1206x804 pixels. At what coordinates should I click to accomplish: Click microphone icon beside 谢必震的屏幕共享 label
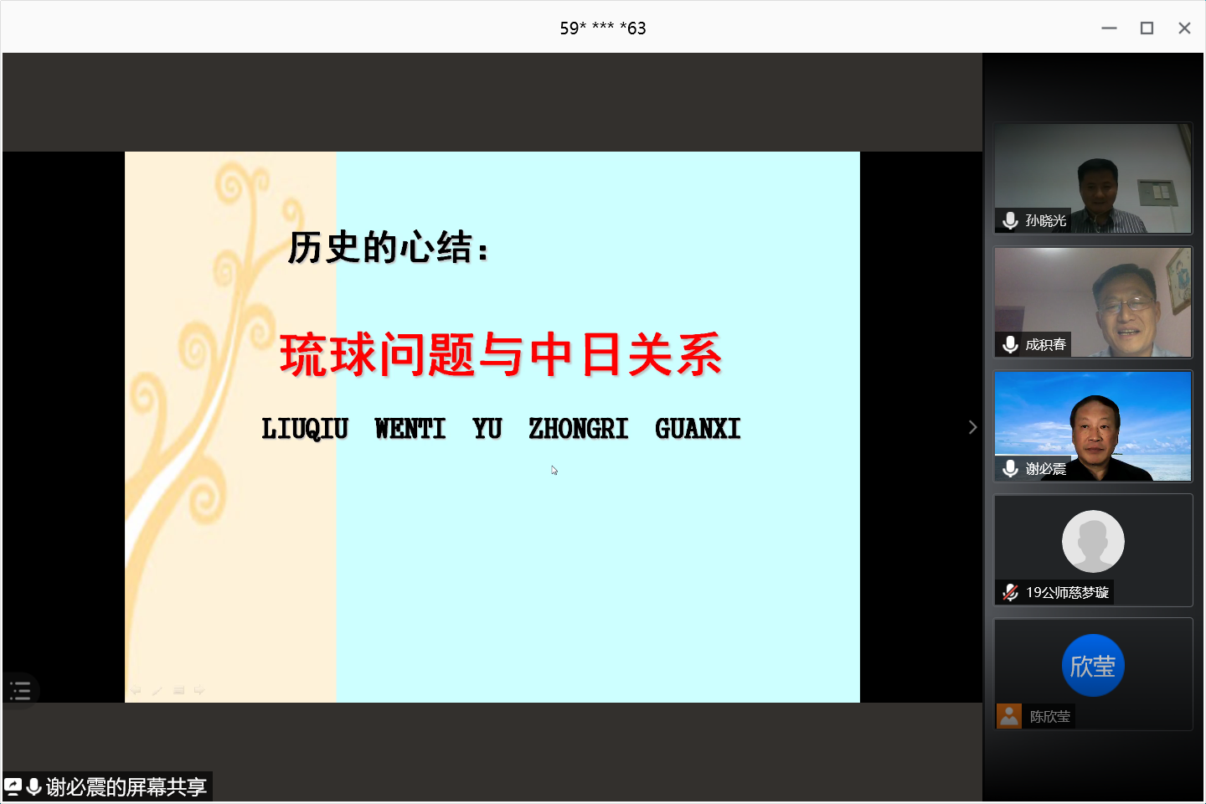coord(34,786)
